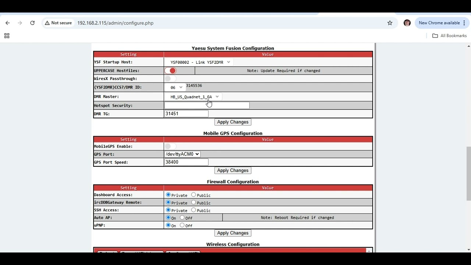Set ircDDBGateway Remote to Public
The image size is (471, 265).
pyautogui.click(x=193, y=202)
